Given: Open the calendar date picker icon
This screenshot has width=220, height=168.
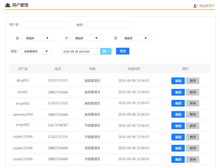Looking at the screenshot, I should pos(106,52).
